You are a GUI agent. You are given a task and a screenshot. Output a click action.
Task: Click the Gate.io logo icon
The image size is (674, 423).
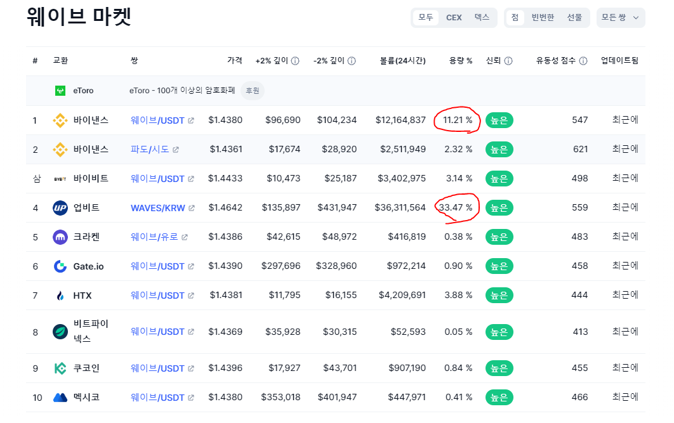60,266
